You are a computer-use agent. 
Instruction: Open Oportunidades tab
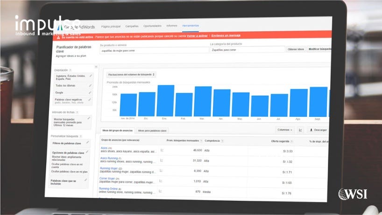(x=152, y=26)
